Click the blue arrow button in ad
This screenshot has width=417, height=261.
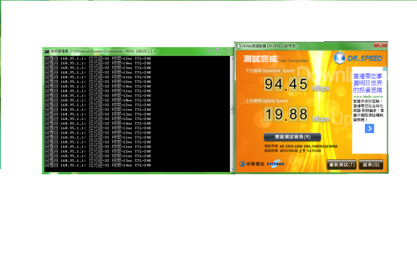[x=369, y=129]
